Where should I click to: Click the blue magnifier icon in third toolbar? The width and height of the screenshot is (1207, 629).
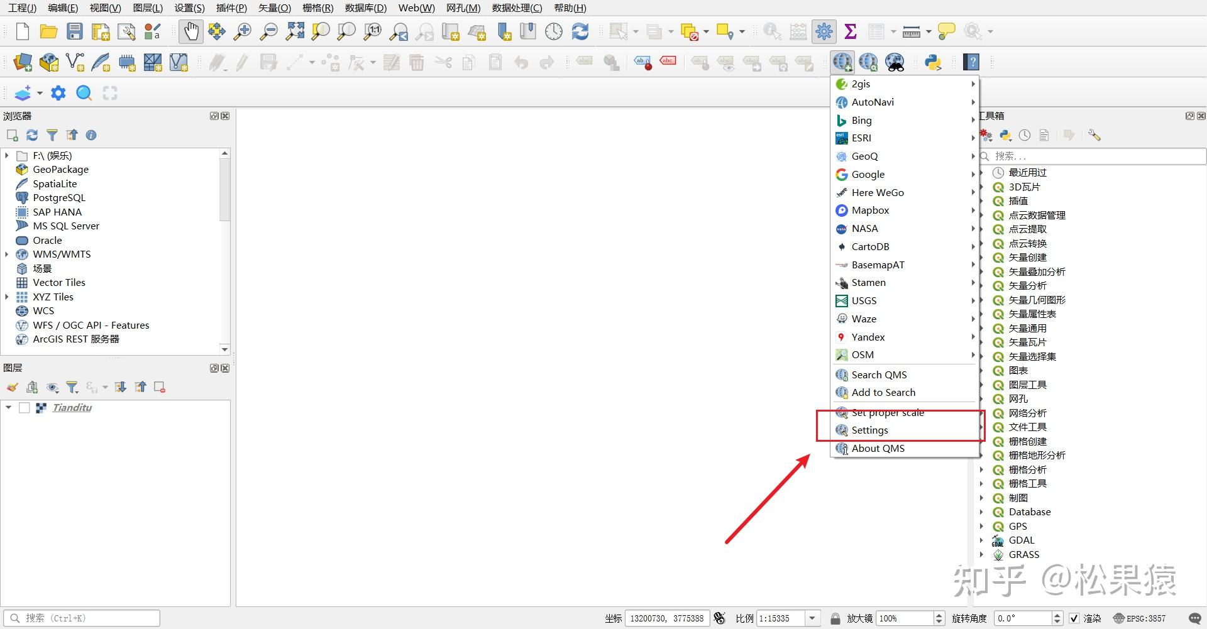pos(84,93)
